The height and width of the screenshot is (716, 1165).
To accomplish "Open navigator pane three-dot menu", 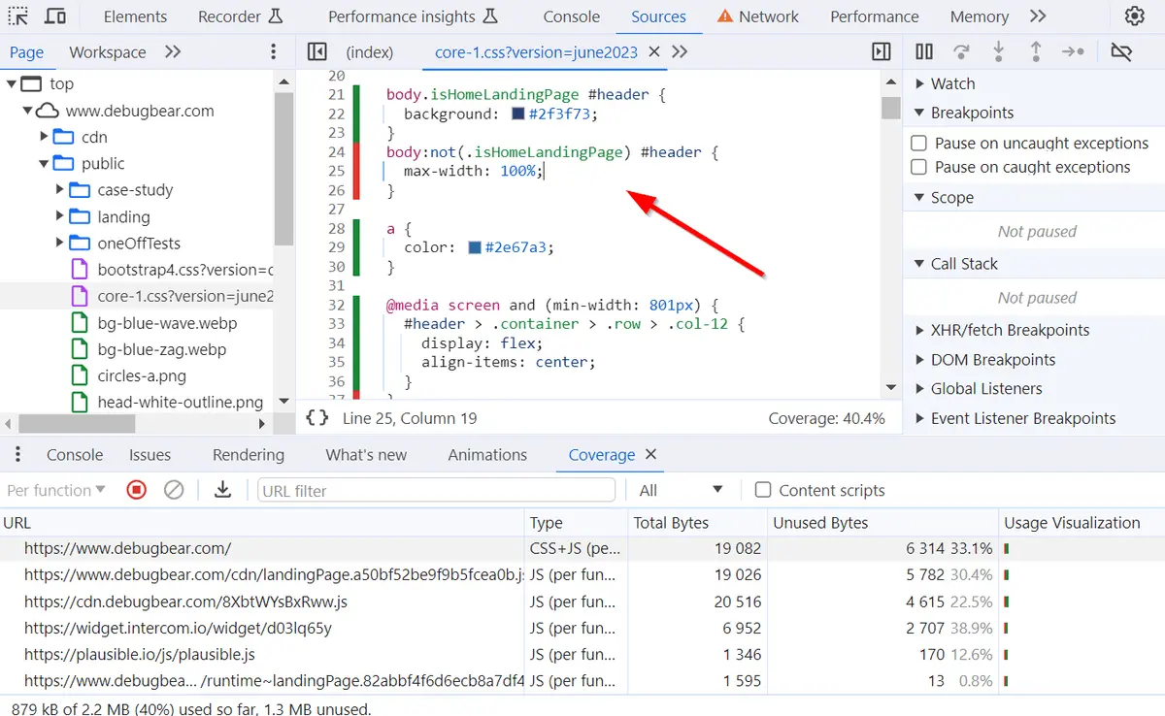I will [x=274, y=52].
